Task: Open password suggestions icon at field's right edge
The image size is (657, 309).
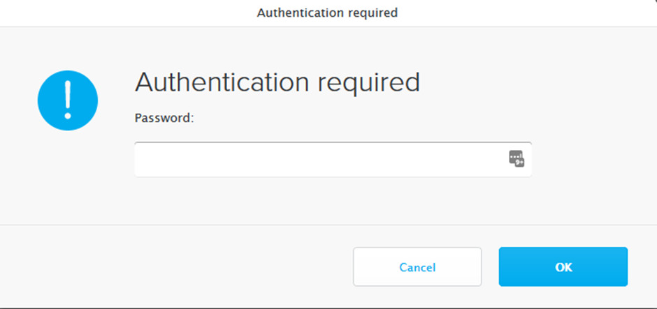Action: [x=517, y=159]
